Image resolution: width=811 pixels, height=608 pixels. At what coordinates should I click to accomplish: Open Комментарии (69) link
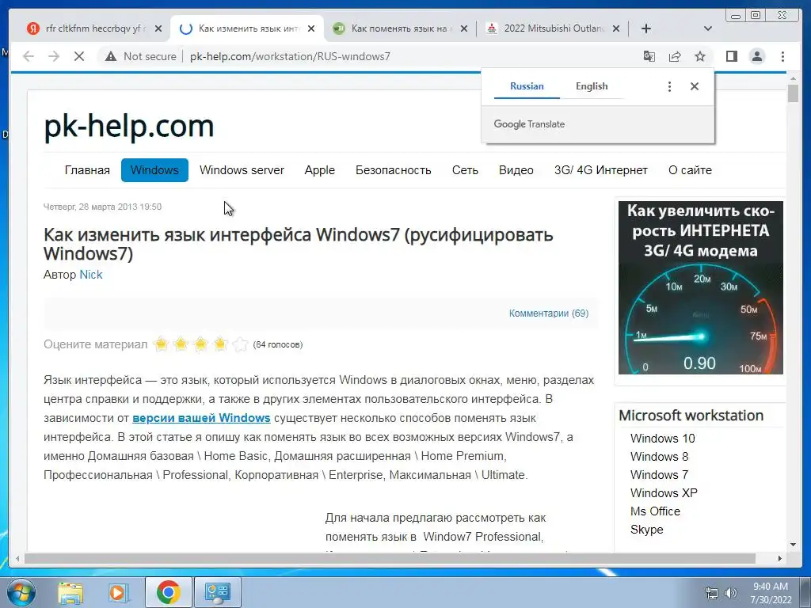pos(549,313)
